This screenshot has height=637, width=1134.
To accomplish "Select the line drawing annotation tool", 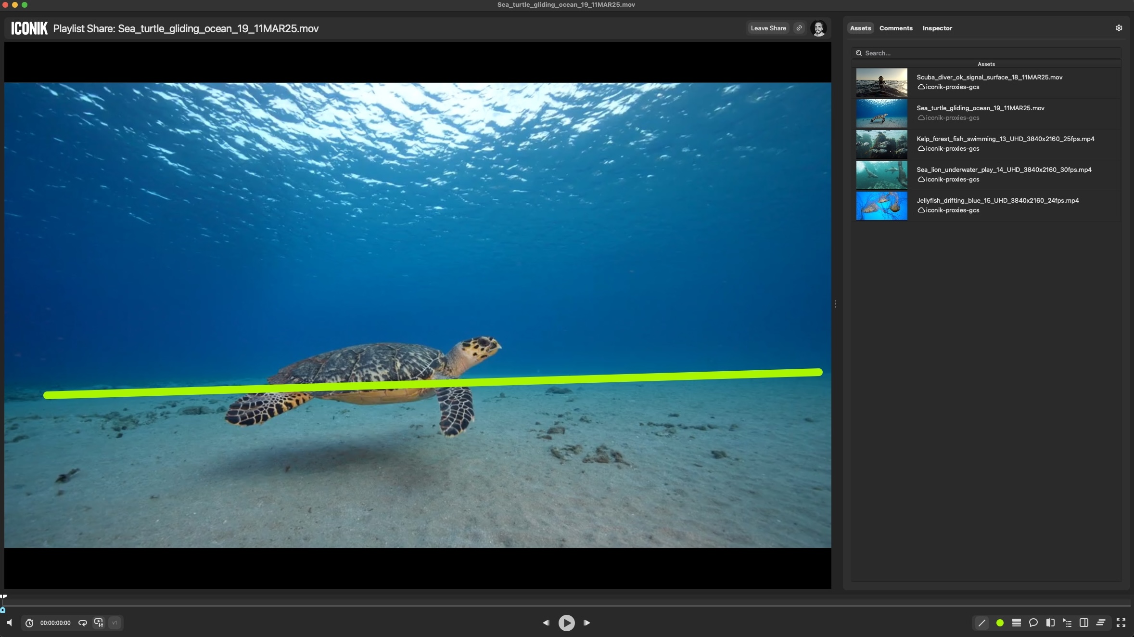I will [x=981, y=623].
